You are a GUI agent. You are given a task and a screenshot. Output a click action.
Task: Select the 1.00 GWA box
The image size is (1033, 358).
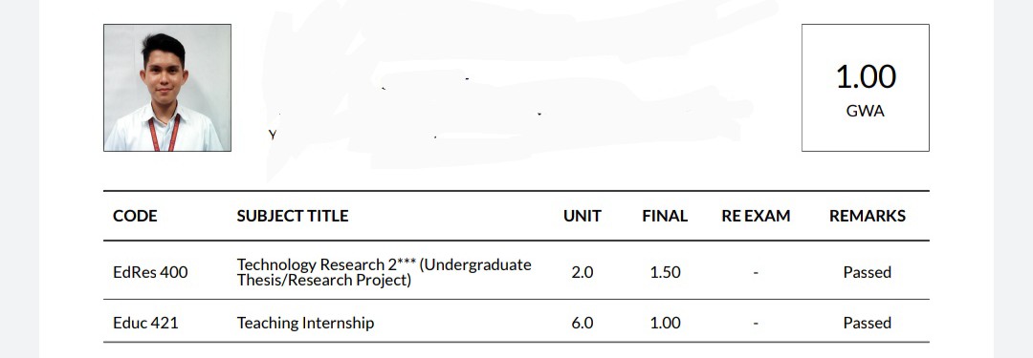pyautogui.click(x=865, y=88)
